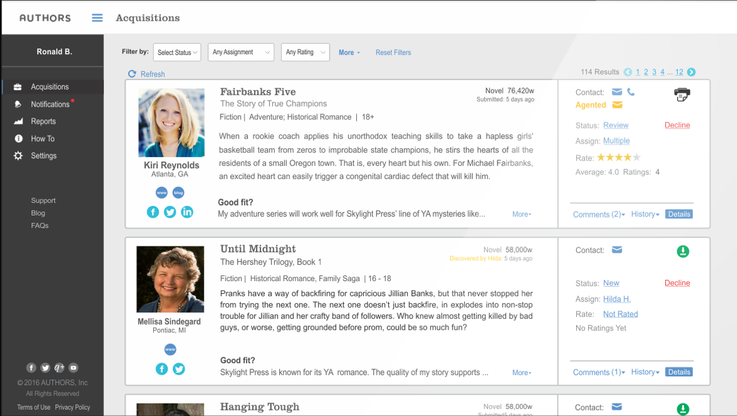Open the Select Status filter dropdown
The image size is (737, 416).
[x=177, y=52]
